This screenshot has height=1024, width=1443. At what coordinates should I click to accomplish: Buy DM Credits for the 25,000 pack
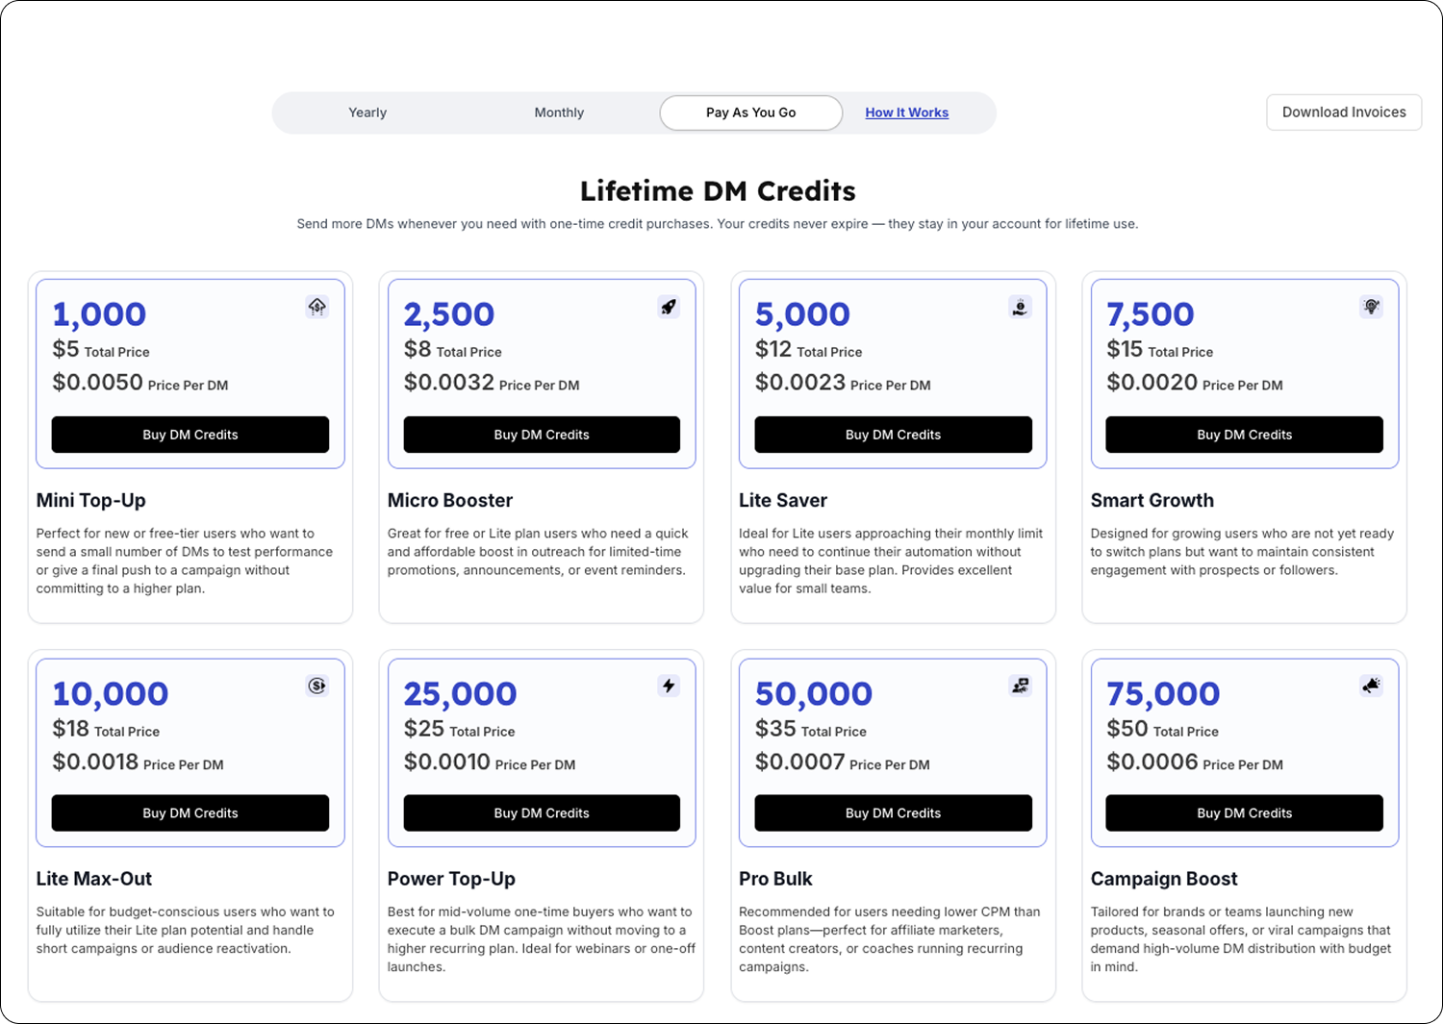[x=542, y=813]
